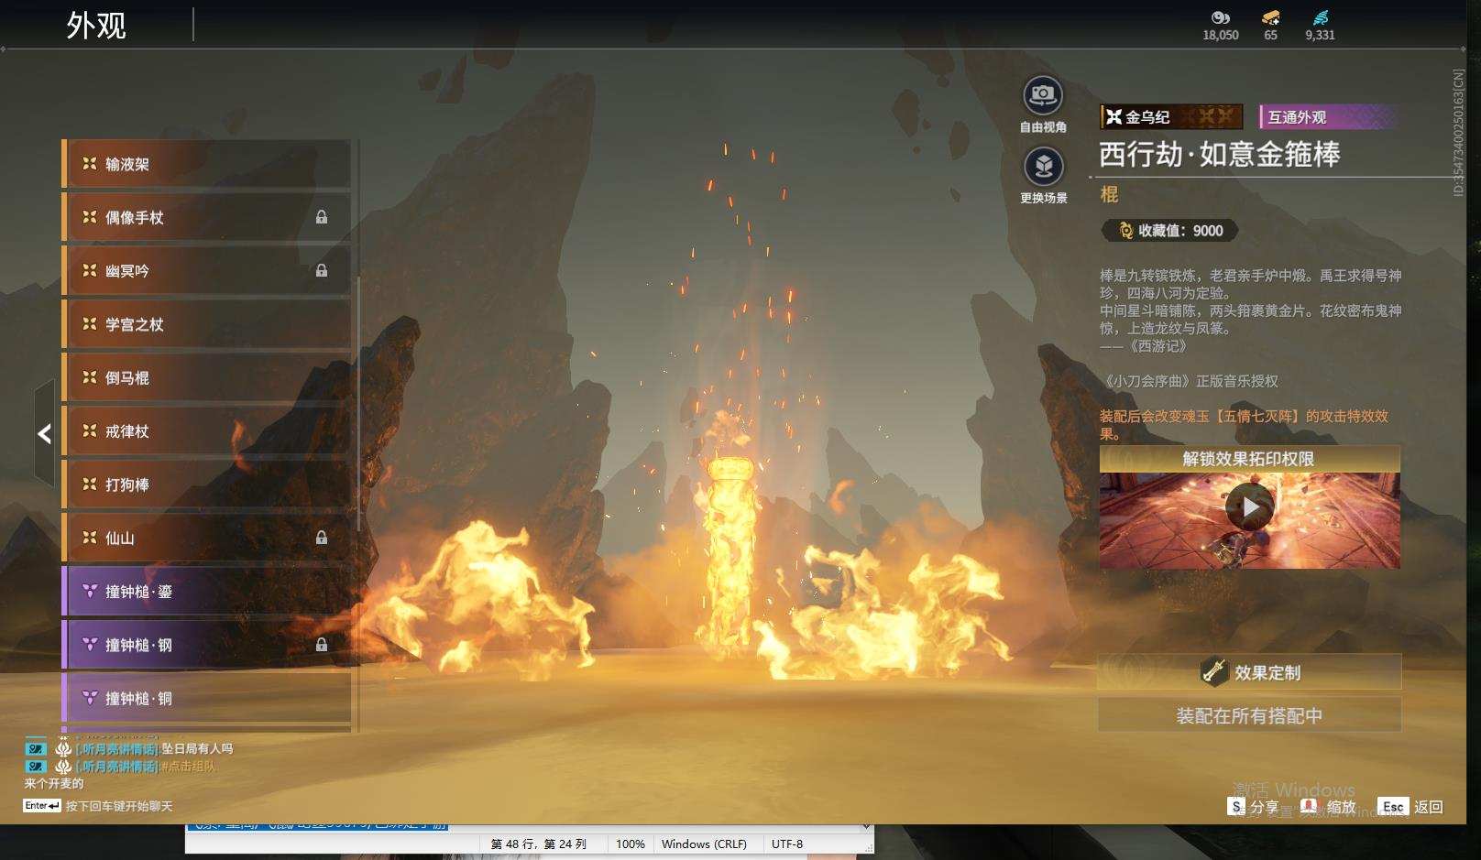The width and height of the screenshot is (1481, 860).
Task: Pick the 撞钟槌·钢 skin entry
Action: click(206, 645)
